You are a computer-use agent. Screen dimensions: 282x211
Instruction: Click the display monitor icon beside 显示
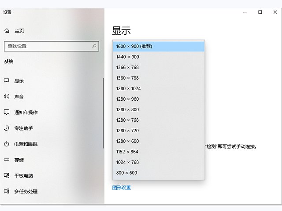click(x=7, y=80)
